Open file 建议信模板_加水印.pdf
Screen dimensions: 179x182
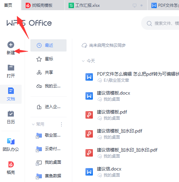coord(120,131)
